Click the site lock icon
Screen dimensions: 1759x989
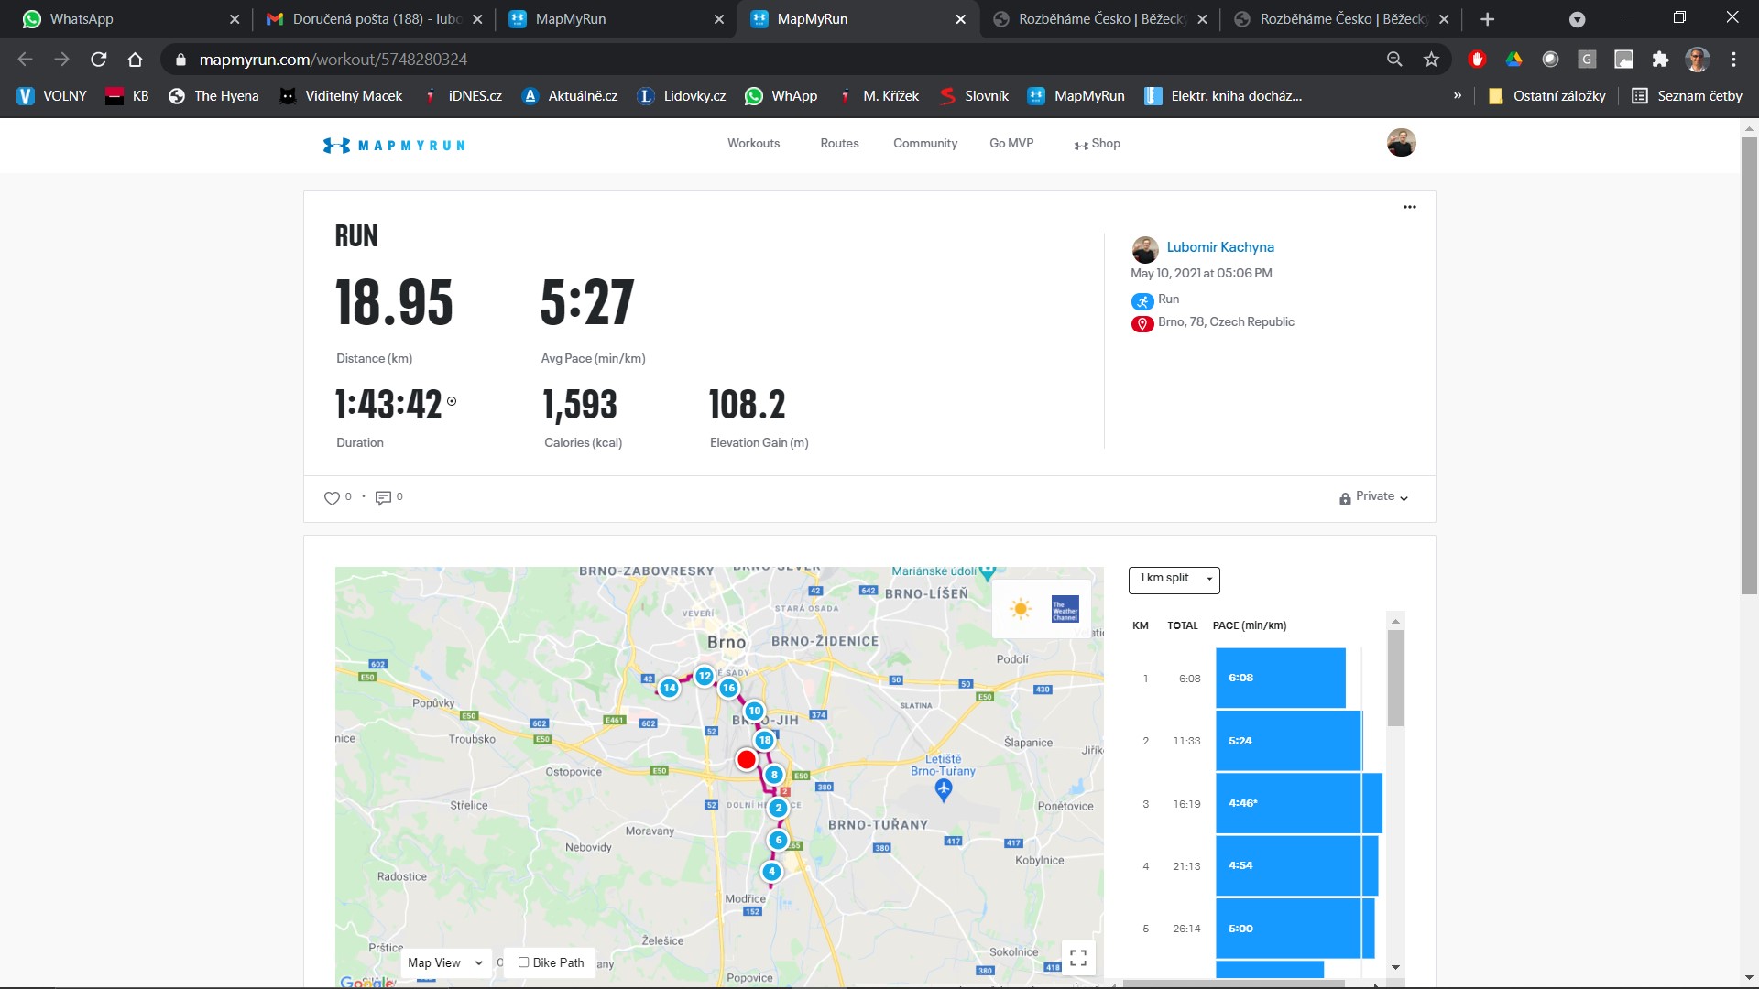coord(180,60)
